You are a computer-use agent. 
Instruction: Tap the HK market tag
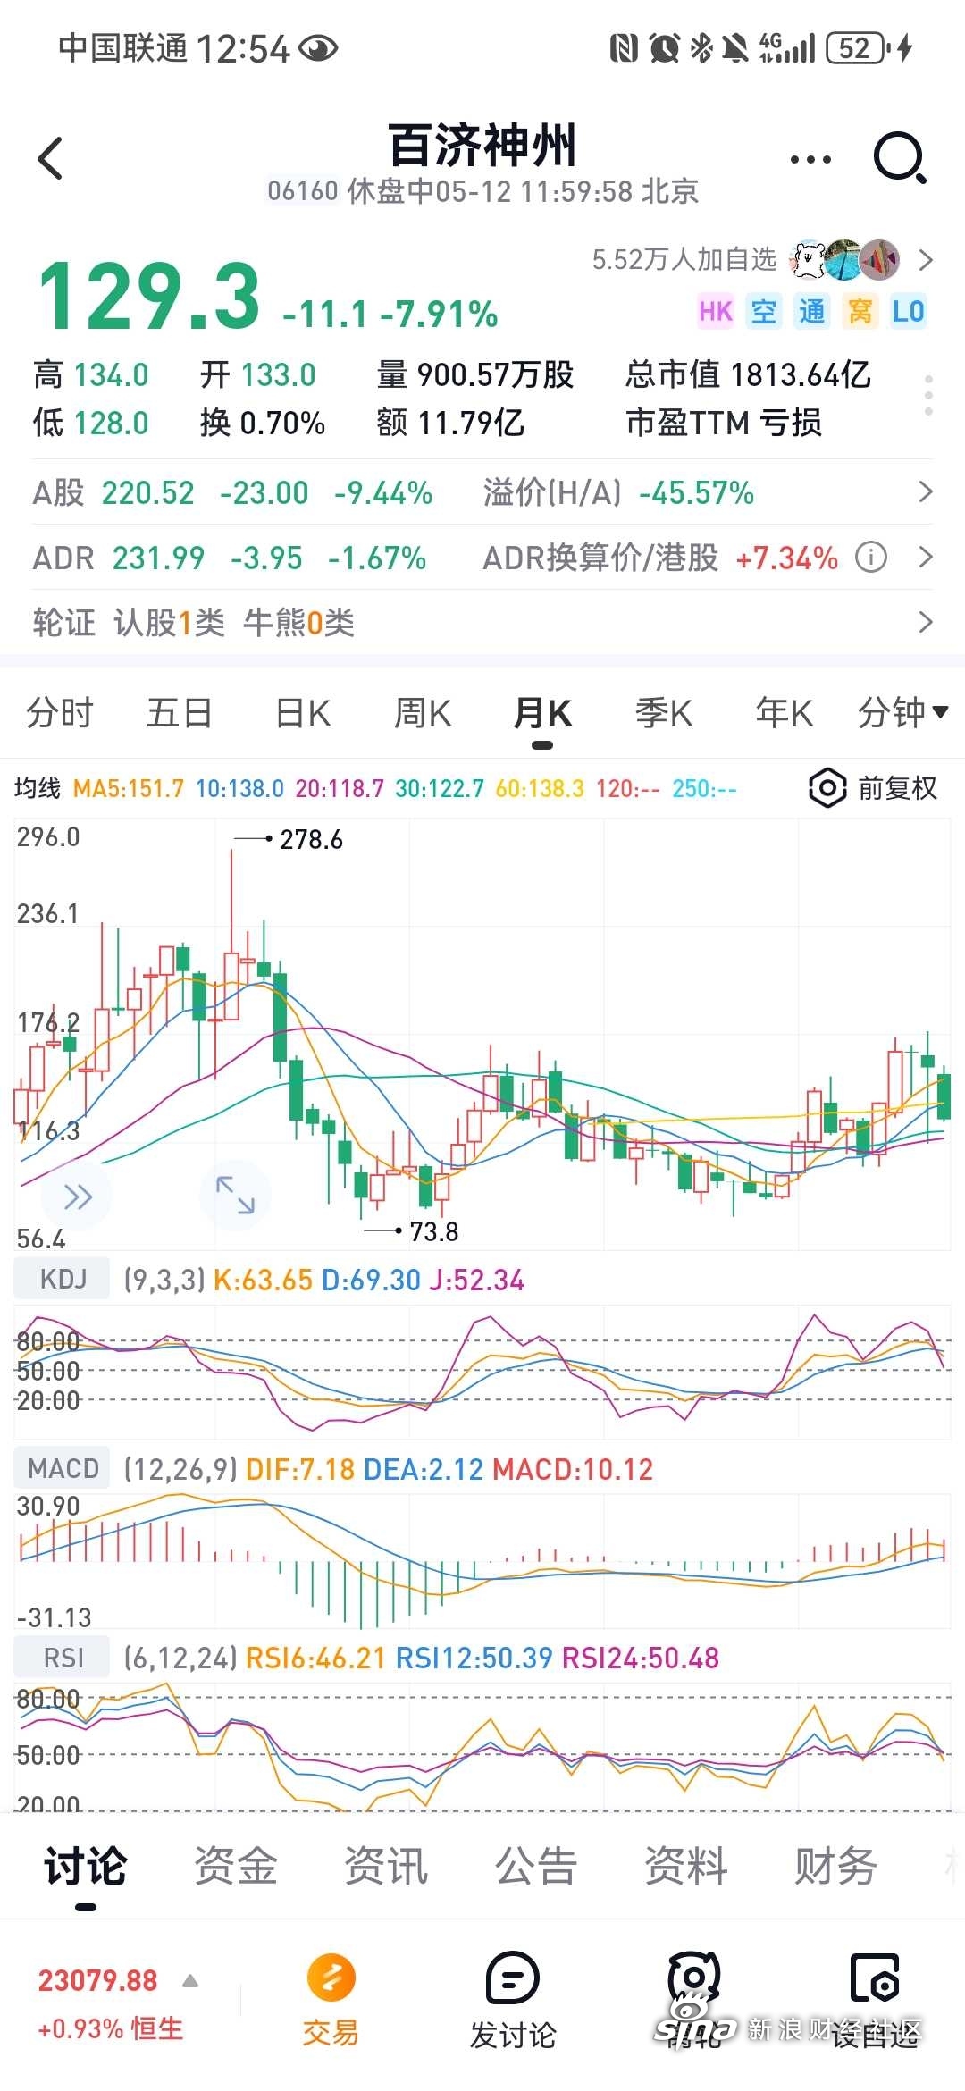[716, 311]
